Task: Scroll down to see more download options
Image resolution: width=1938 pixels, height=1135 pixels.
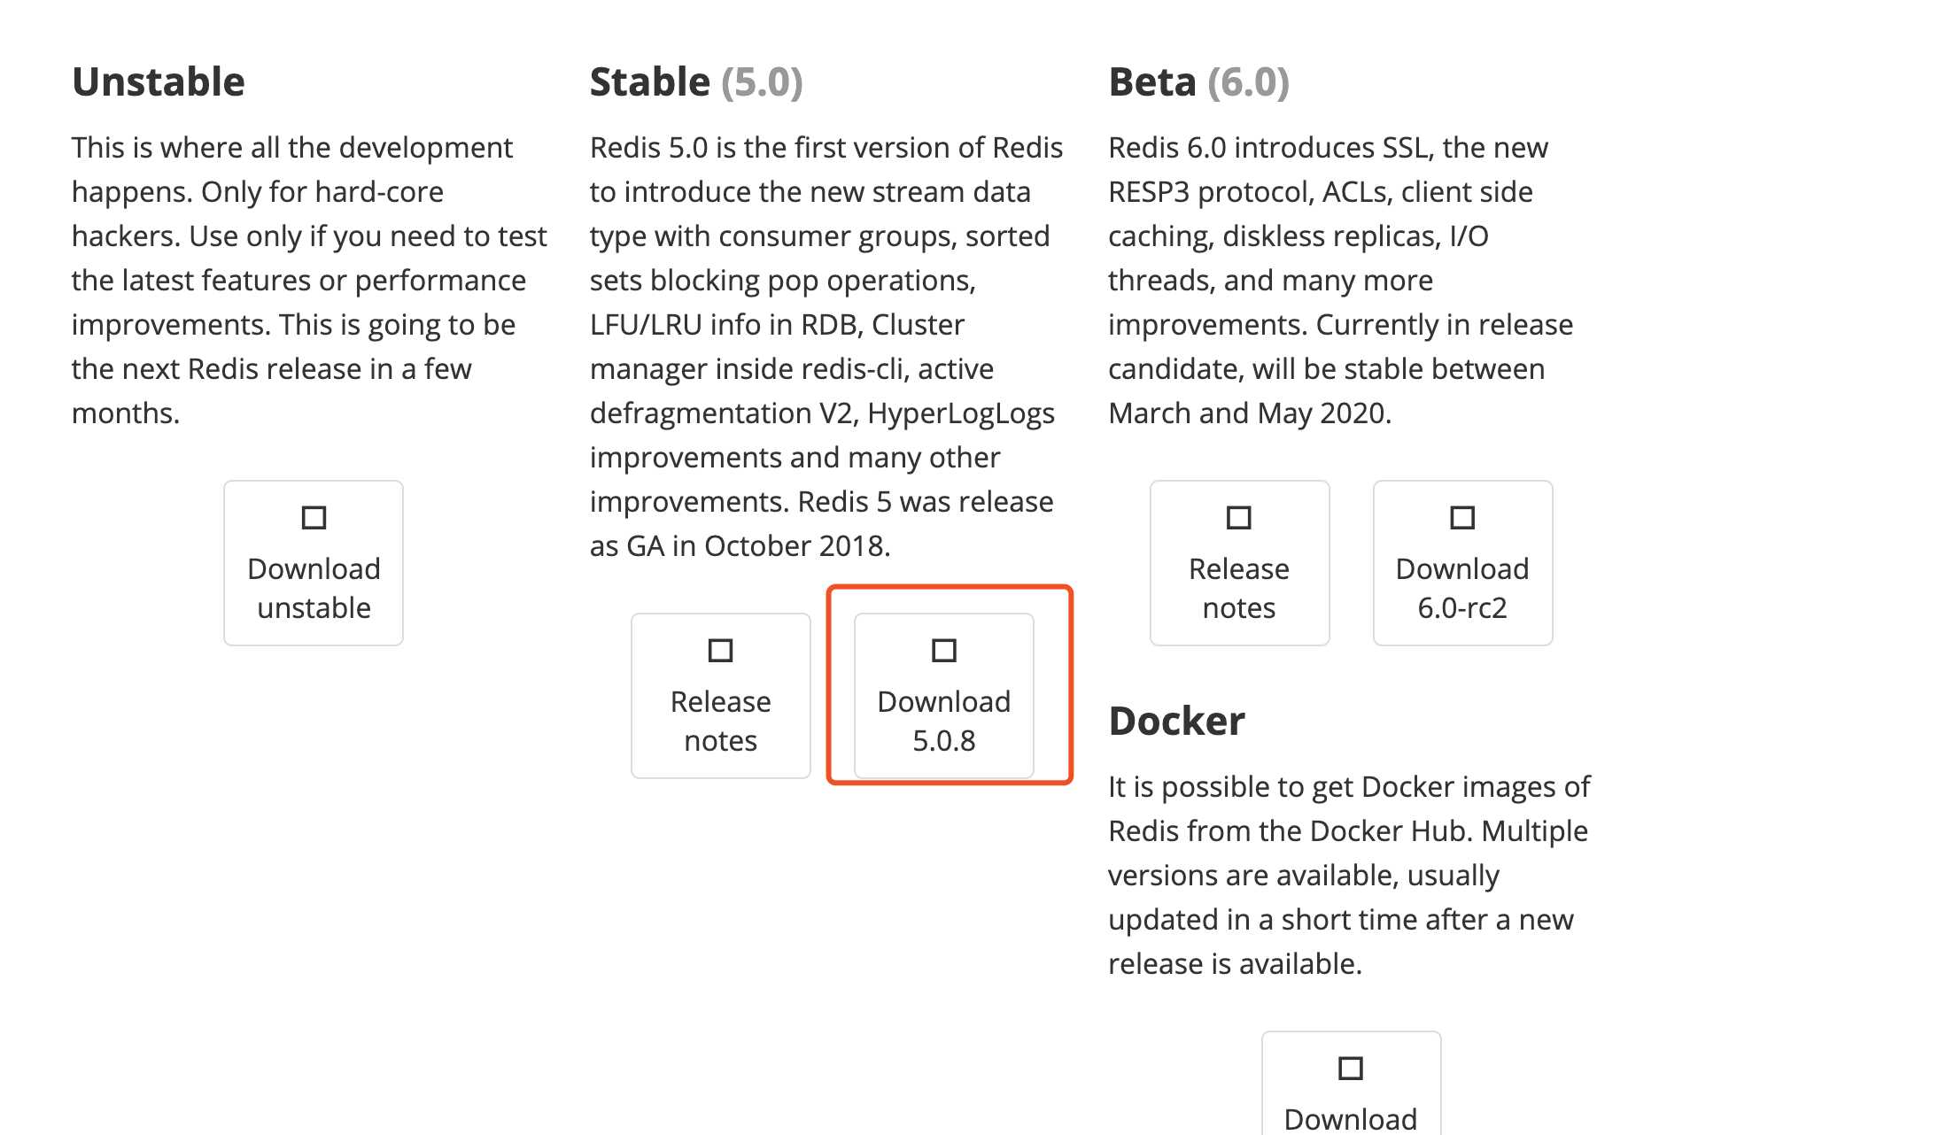Action: click(945, 694)
